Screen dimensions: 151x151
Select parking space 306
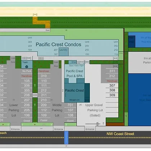pyautogui.click(x=27, y=86)
